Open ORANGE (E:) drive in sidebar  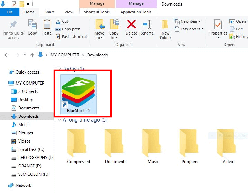pos(26,166)
